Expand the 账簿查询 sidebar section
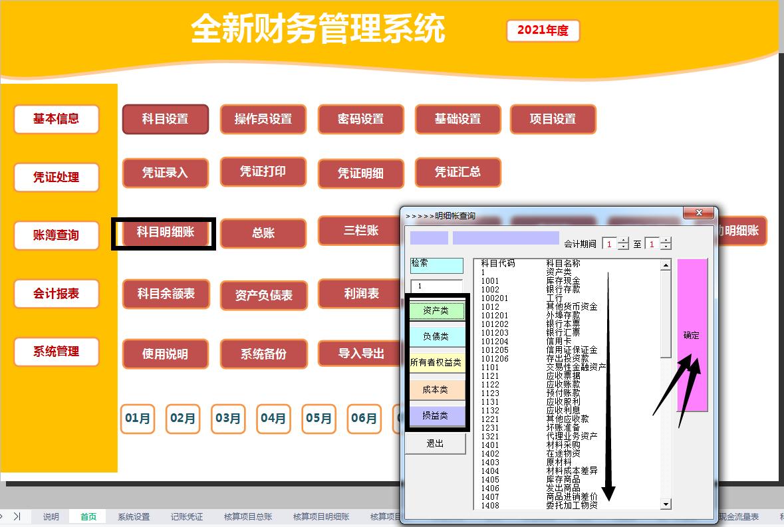 point(56,235)
